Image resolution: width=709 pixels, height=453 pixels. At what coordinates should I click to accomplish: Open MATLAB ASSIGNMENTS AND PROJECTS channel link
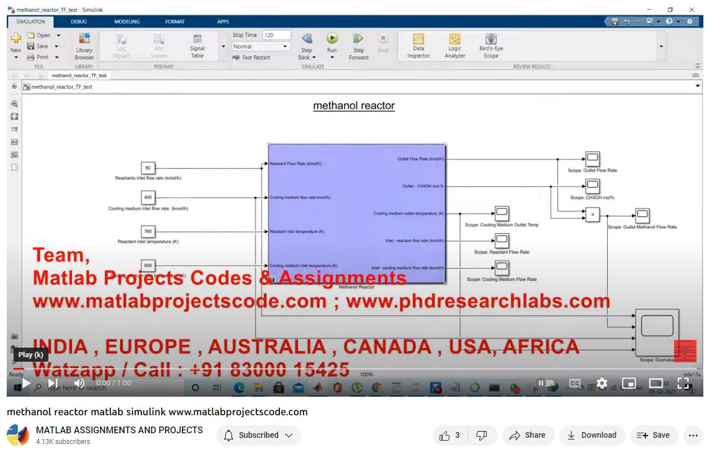point(119,430)
